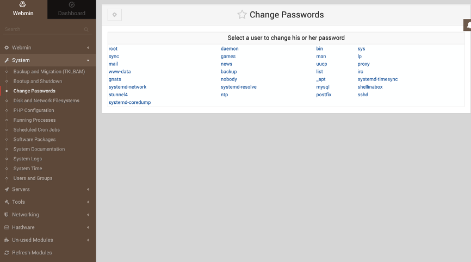The image size is (471, 262).
Task: Click the Refresh Modules arrows icon
Action: tap(7, 253)
